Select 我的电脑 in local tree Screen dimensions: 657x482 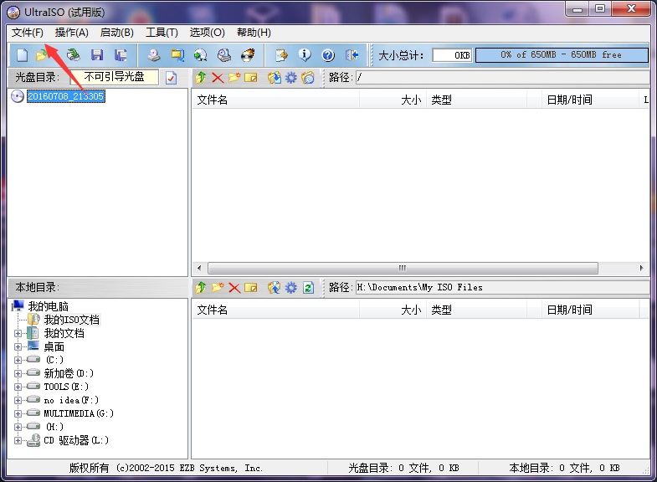(x=48, y=306)
